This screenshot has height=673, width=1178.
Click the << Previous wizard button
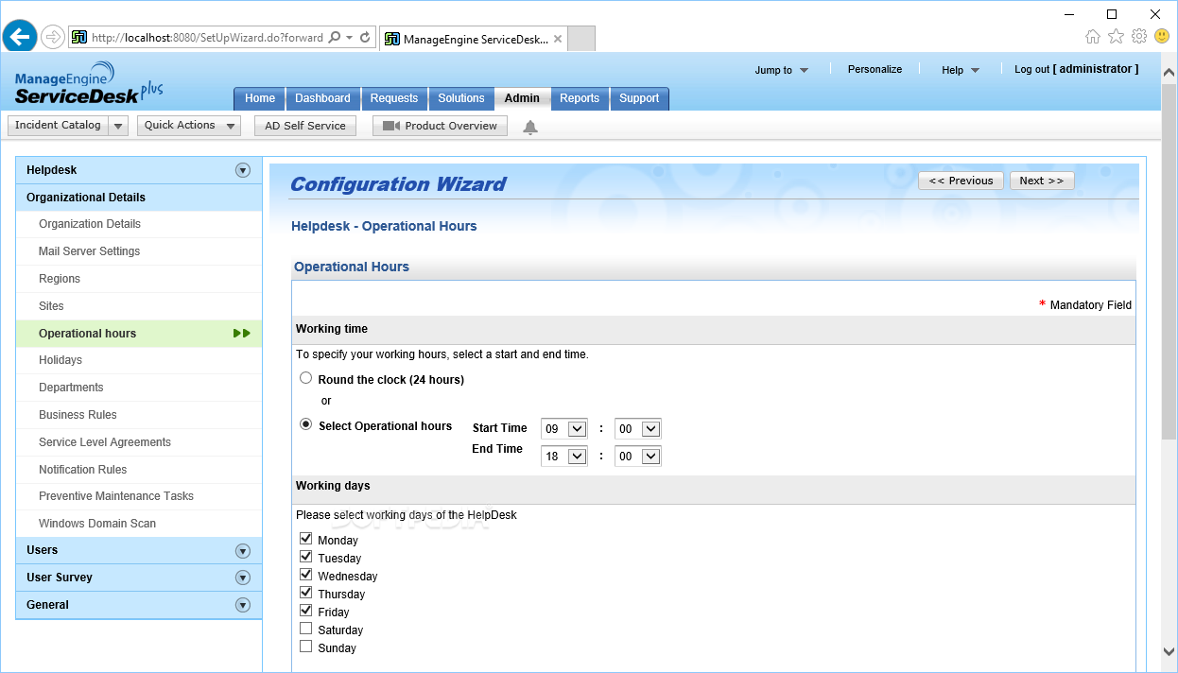(x=961, y=181)
